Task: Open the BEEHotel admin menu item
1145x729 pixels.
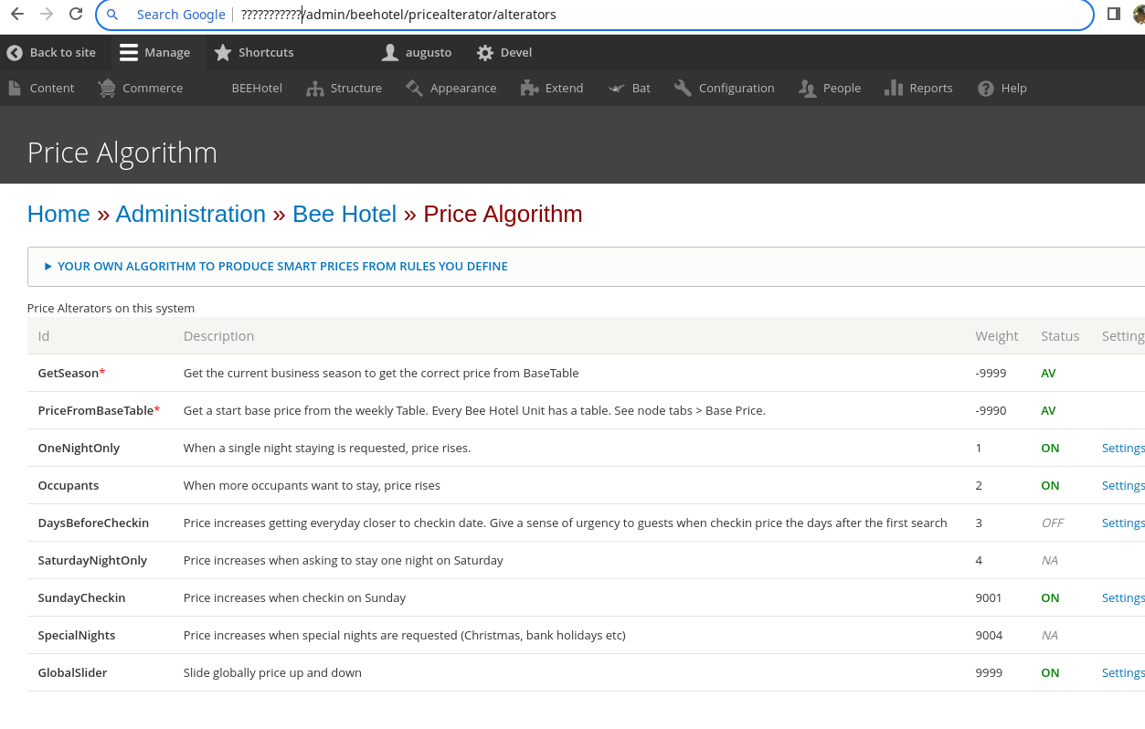Action: [x=257, y=88]
